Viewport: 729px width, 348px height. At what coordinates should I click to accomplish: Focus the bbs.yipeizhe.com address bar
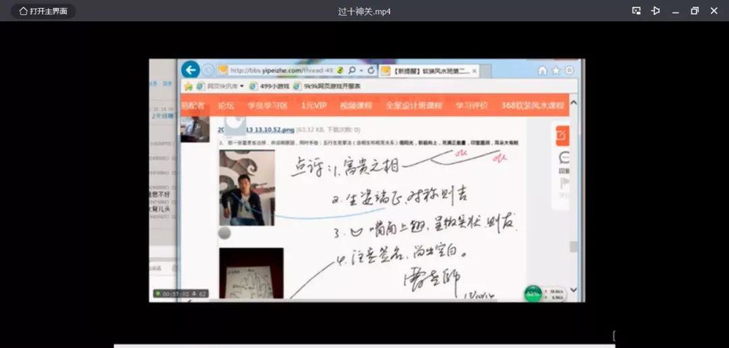click(281, 70)
